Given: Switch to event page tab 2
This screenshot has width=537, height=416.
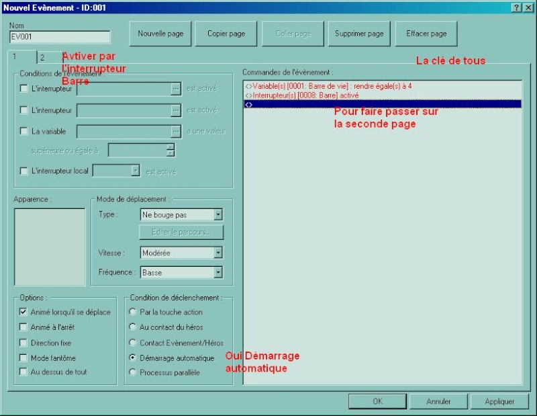Looking at the screenshot, I should click(x=42, y=58).
